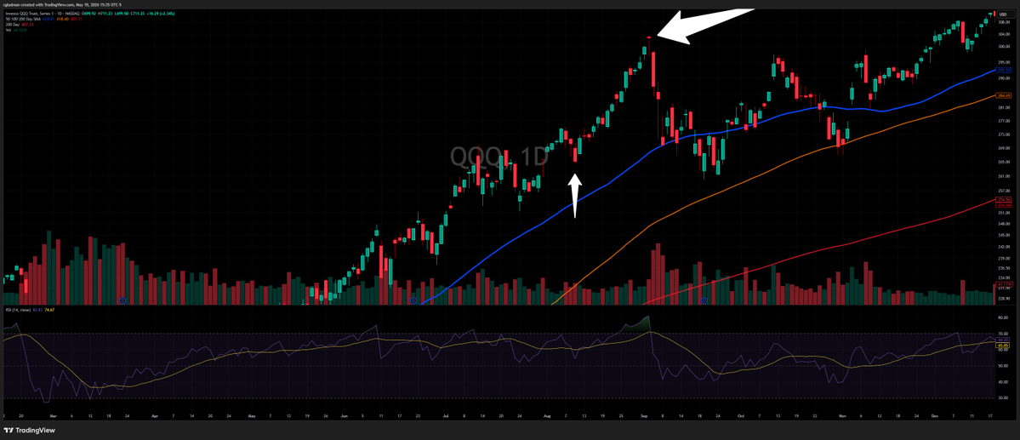Click the Dec label on time axis
The image size is (1020, 440).
(935, 416)
